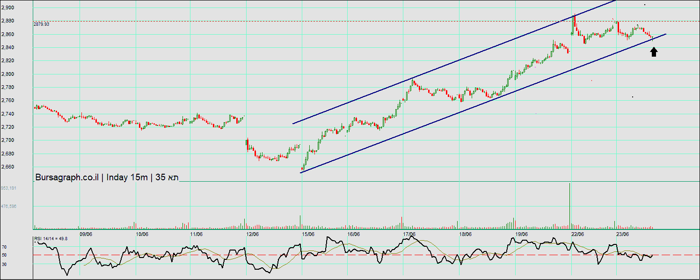Select the RSI 30 level label
Screen dimensions: 700x280
click(x=4, y=265)
